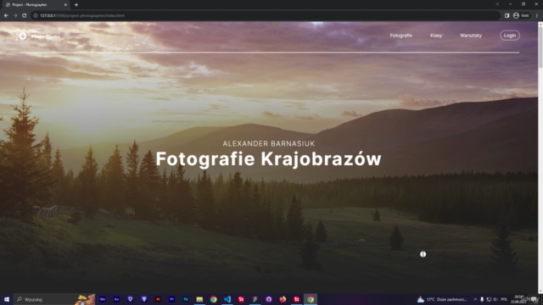Click the scrollbar up arrow
543x305 pixels.
540,25
